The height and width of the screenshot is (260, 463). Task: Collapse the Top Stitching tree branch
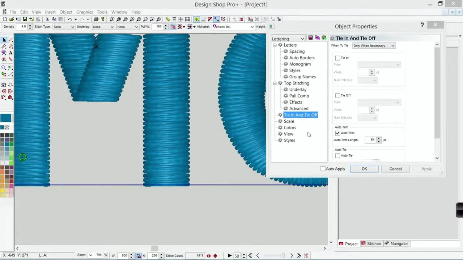(x=275, y=83)
